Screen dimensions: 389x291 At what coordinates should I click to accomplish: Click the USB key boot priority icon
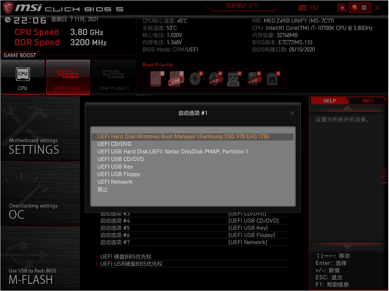point(234,79)
